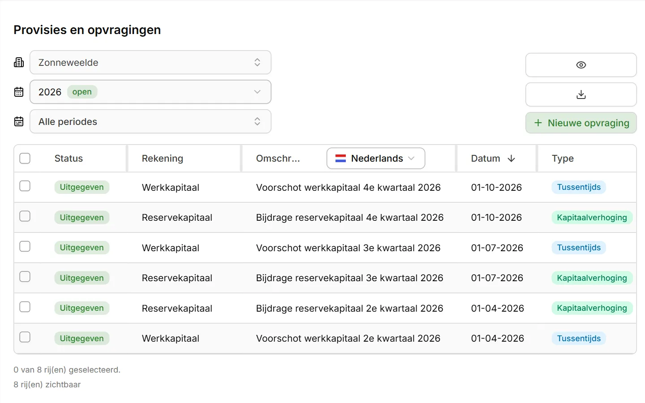Click Reservekapitaal cell in the 2e kwartaal row
The image size is (645, 403).
[x=177, y=309]
